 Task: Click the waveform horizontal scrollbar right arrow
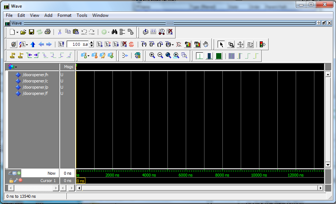point(321,188)
